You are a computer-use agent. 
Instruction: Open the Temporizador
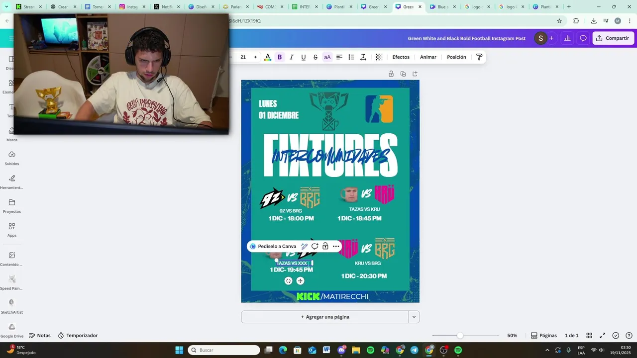tap(78, 336)
